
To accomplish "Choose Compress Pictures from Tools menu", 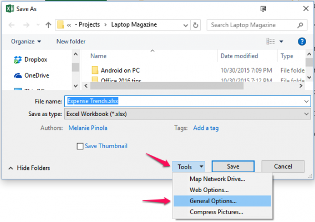I will click(222, 212).
